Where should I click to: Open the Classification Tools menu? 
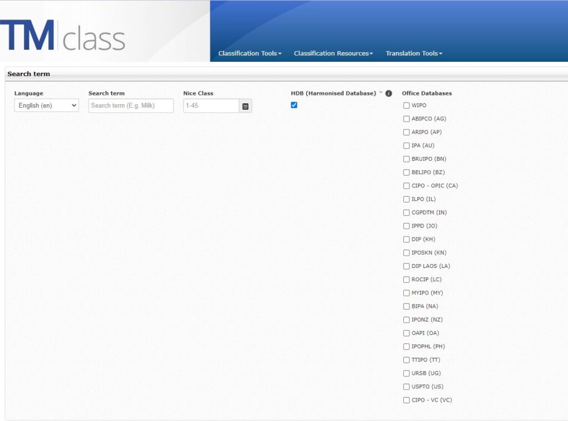coord(250,53)
